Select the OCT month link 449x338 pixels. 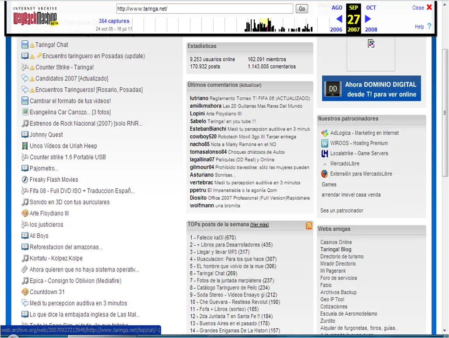pyautogui.click(x=371, y=8)
